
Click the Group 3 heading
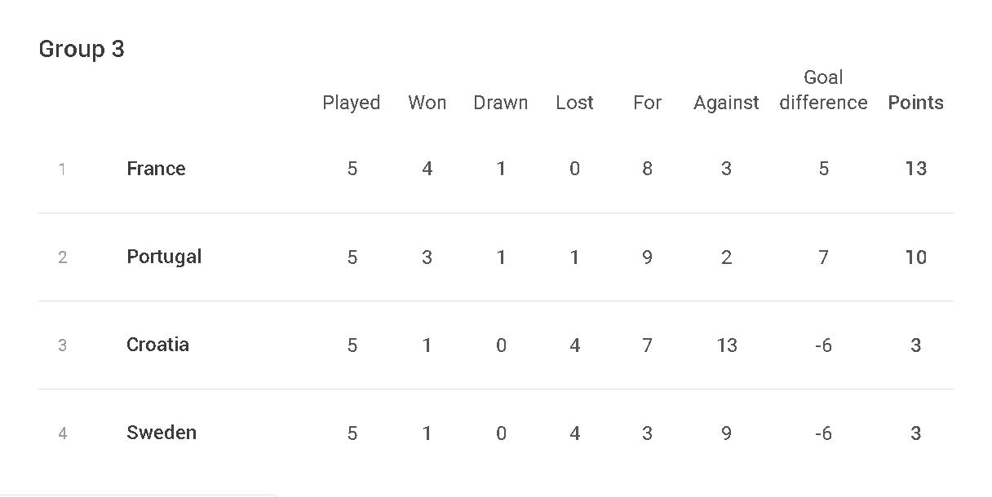pos(82,49)
